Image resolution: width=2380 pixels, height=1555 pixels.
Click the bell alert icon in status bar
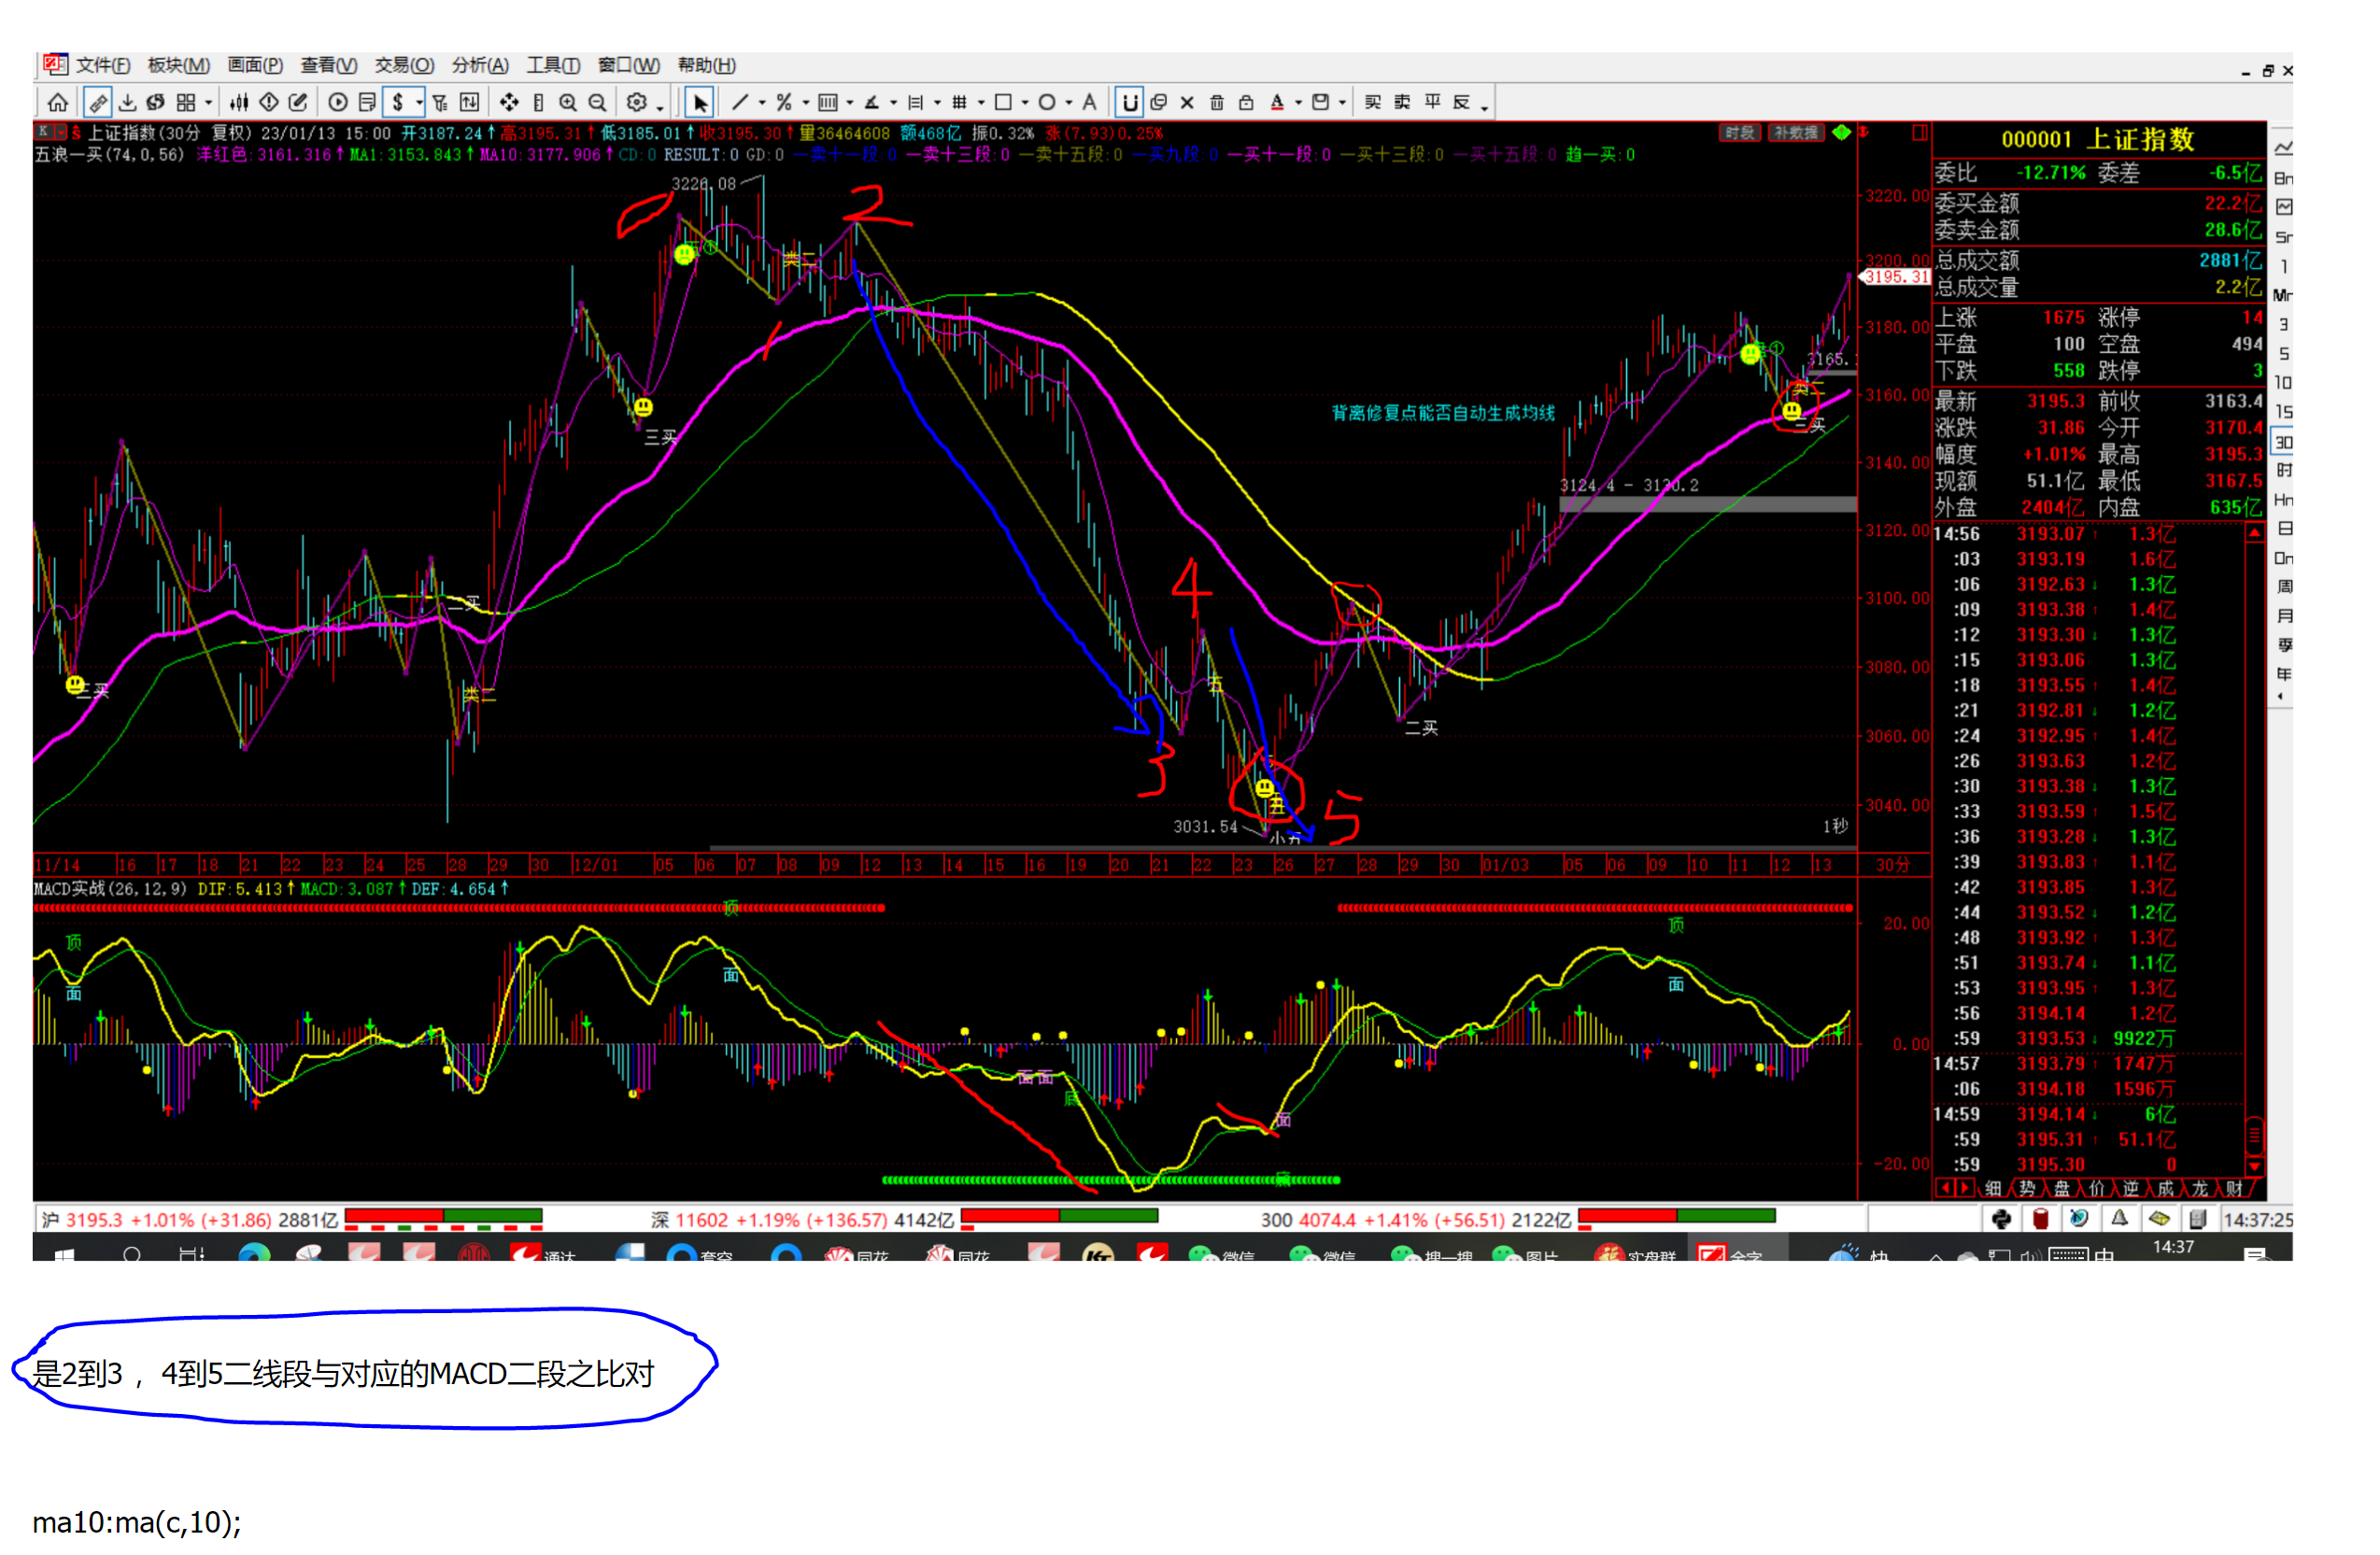coord(2119,1219)
